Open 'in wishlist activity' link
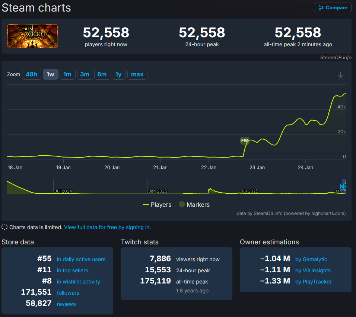Screen dimensions: 356x317 (78, 282)
